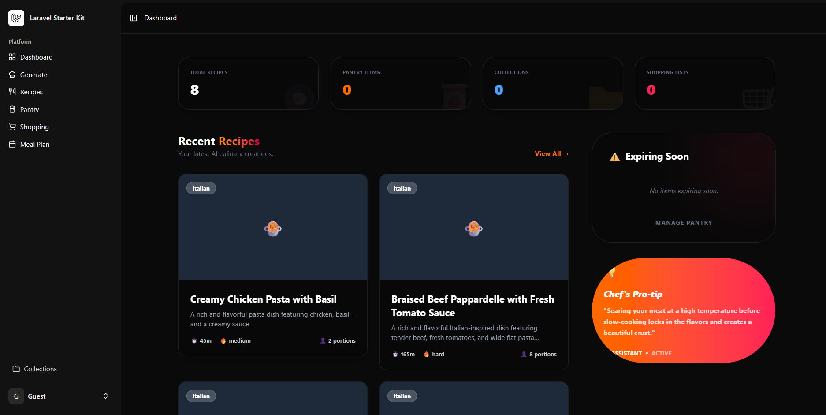Expand the Guest user menu chevron
The height and width of the screenshot is (415, 826).
[105, 396]
